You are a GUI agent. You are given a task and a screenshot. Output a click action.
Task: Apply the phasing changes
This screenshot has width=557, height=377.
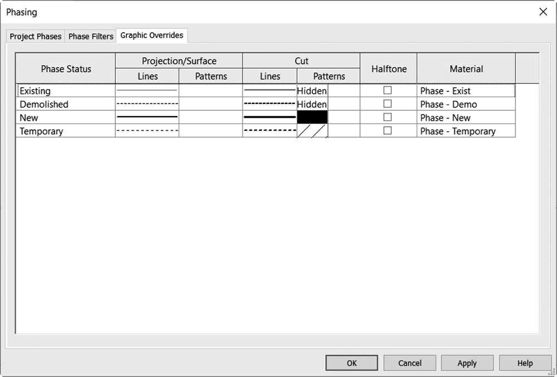coord(467,363)
